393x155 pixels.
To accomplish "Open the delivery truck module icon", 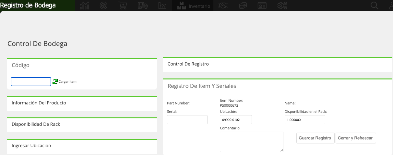I will (x=142, y=6).
